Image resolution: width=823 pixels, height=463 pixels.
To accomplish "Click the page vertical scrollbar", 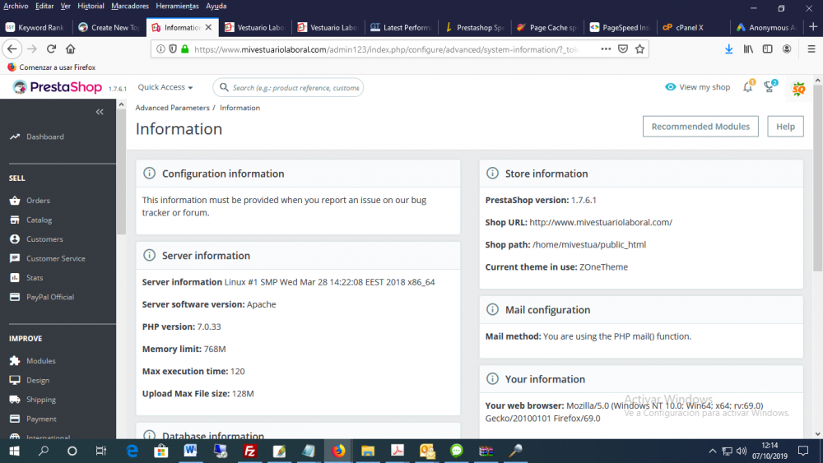I will tap(818, 178).
